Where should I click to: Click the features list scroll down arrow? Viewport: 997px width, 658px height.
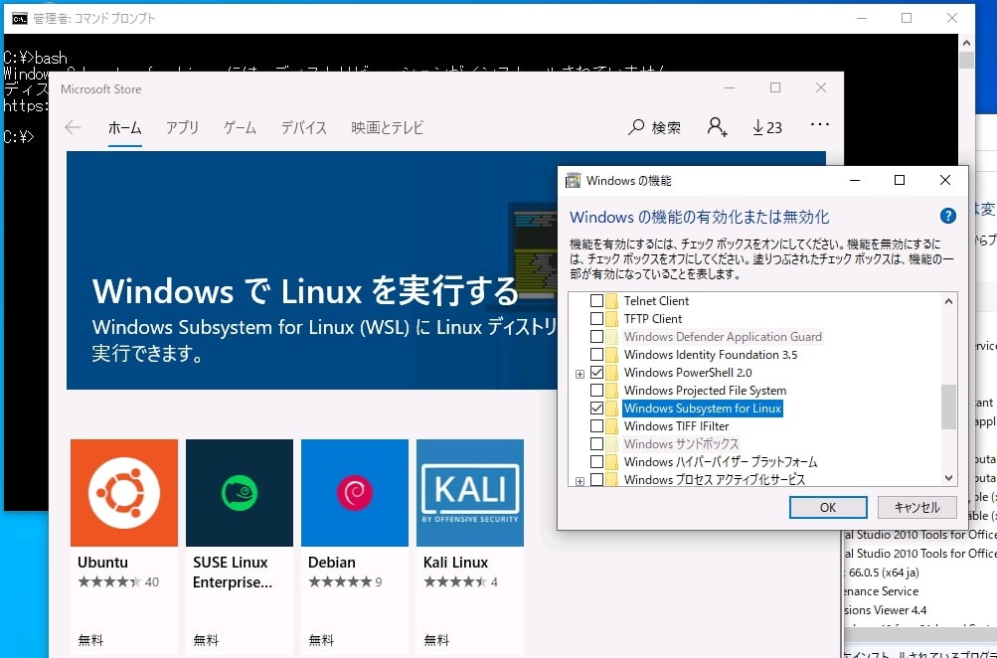tap(948, 478)
